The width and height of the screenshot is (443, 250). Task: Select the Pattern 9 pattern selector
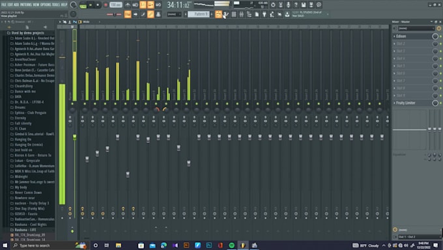click(198, 14)
